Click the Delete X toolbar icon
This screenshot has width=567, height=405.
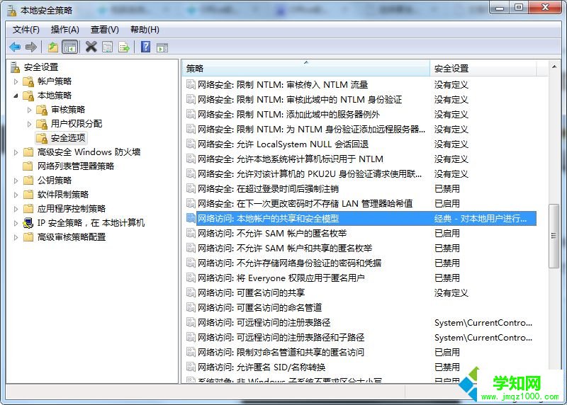click(x=91, y=47)
